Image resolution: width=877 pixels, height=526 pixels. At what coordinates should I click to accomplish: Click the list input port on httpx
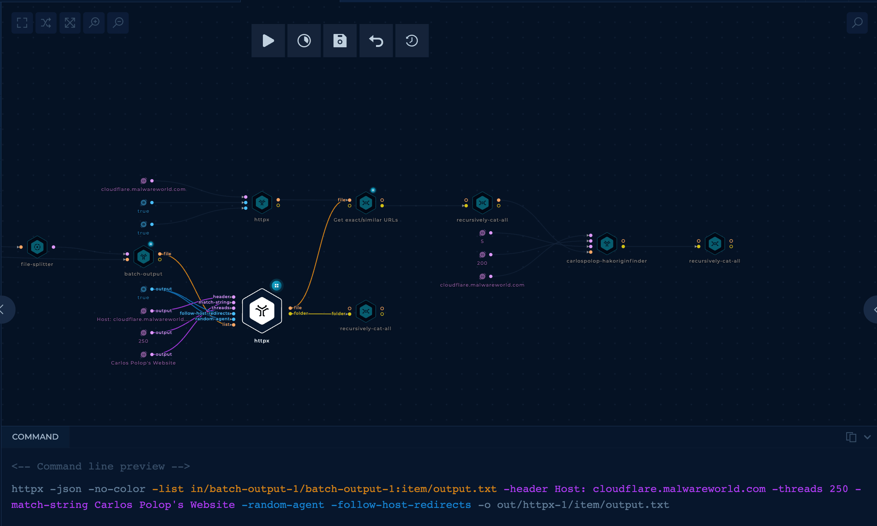(x=234, y=325)
